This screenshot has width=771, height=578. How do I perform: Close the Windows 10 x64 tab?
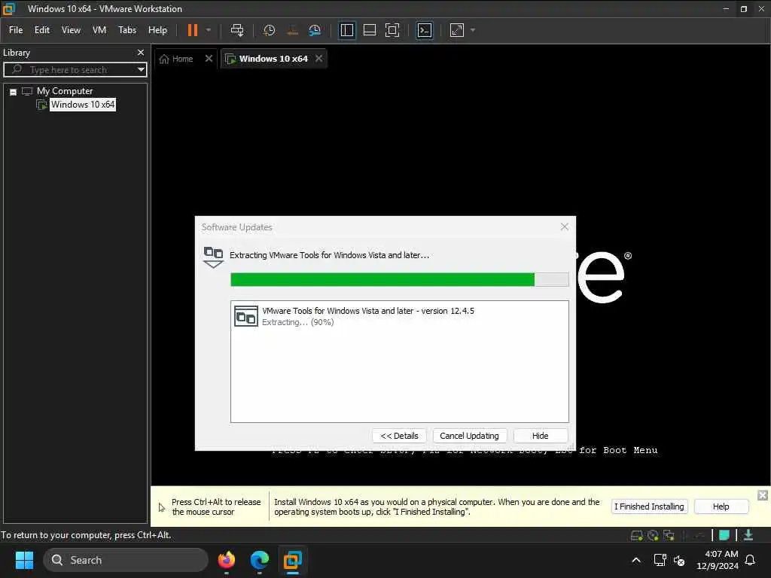click(318, 59)
